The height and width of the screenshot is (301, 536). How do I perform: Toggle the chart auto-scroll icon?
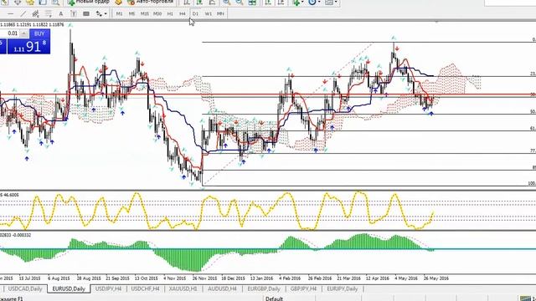(268, 2)
